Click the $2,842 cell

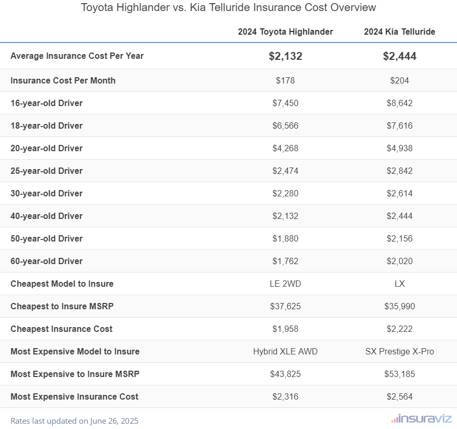(400, 171)
